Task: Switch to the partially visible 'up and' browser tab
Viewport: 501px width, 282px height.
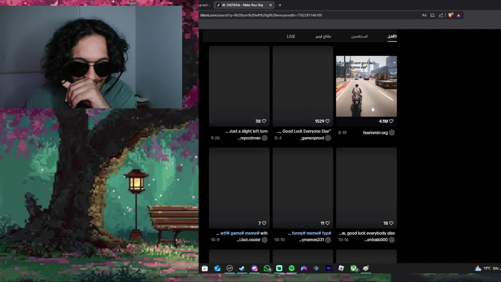Action: [205, 5]
